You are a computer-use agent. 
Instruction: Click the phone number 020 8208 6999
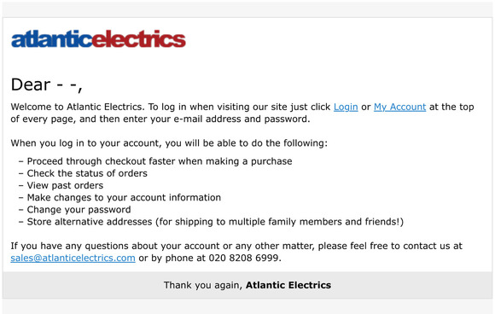244,258
